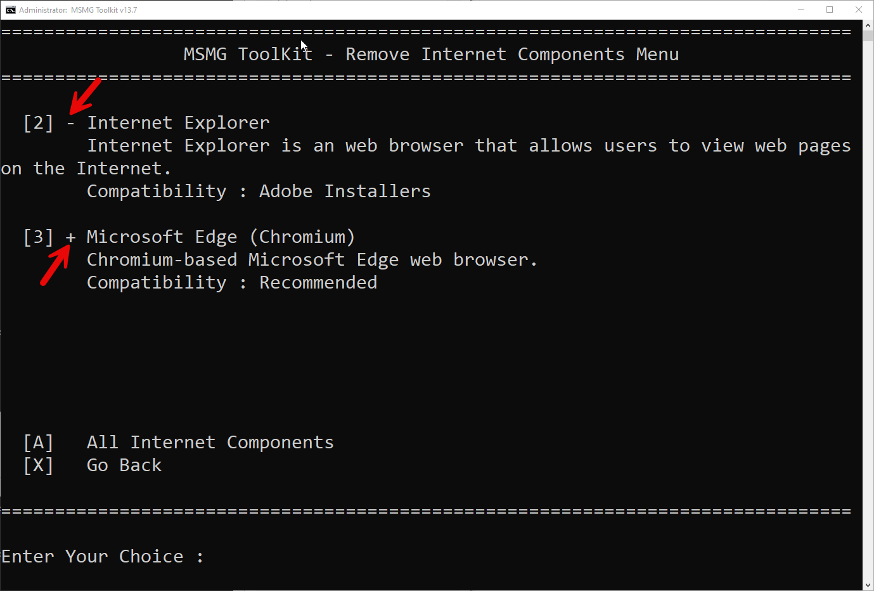The image size is (874, 591).
Task: Click the window title 'Administrator: MSMG Toolkit v13.7'
Action: coord(78,10)
